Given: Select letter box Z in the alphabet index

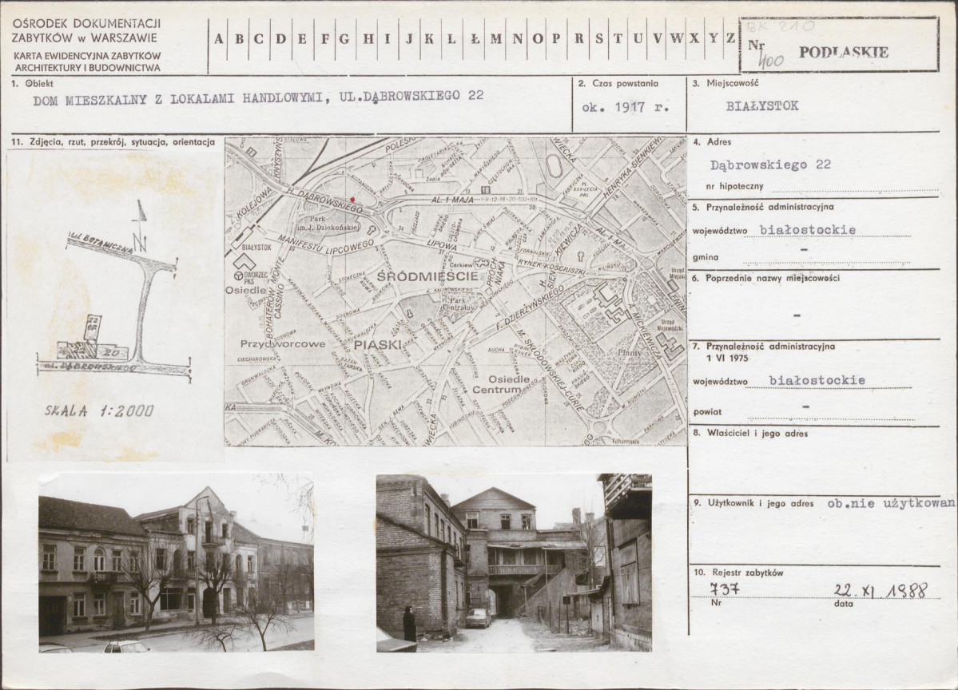Looking at the screenshot, I should (729, 38).
